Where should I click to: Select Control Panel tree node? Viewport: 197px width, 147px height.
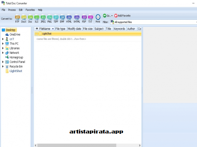[x=17, y=62]
